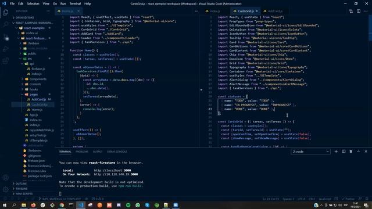Click the right editor minimap scrollbar
Screen dimensions: 372x209
coord(370,28)
